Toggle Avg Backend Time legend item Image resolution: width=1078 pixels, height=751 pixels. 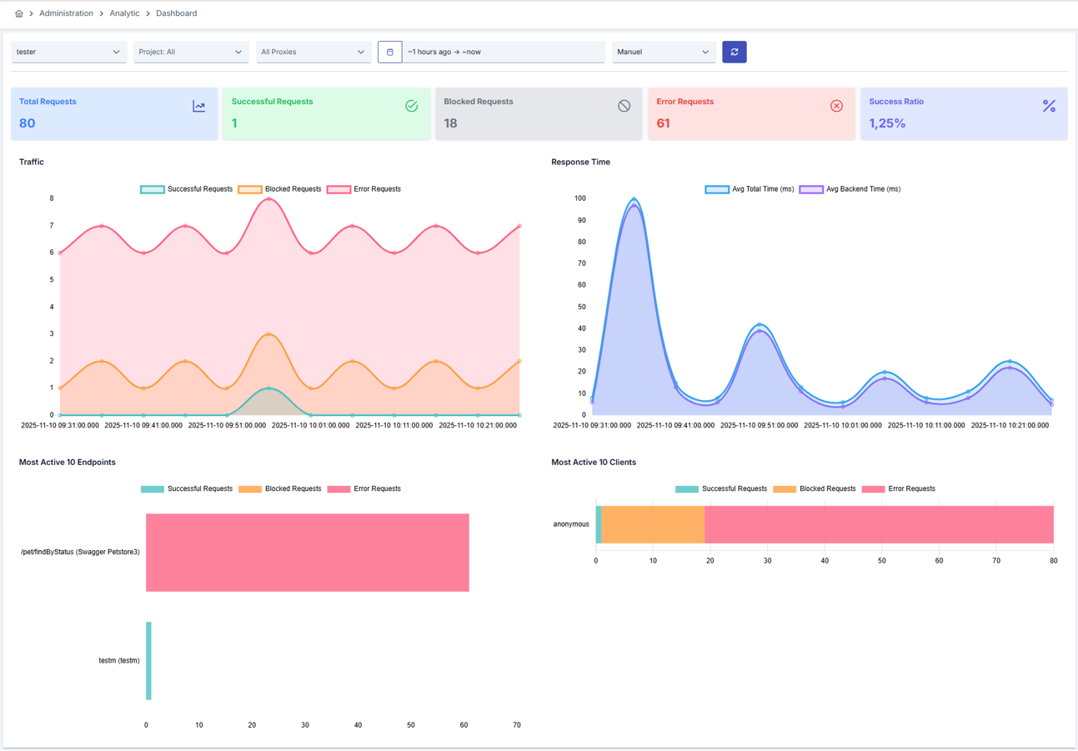pyautogui.click(x=850, y=189)
